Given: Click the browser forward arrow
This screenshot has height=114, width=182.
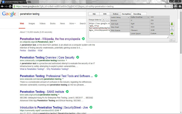Looking at the screenshot, I should [x=6, y=6].
